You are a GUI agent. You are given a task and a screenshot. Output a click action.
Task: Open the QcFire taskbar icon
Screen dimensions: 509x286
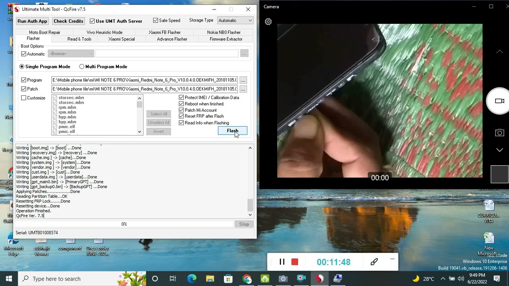[x=319, y=278]
